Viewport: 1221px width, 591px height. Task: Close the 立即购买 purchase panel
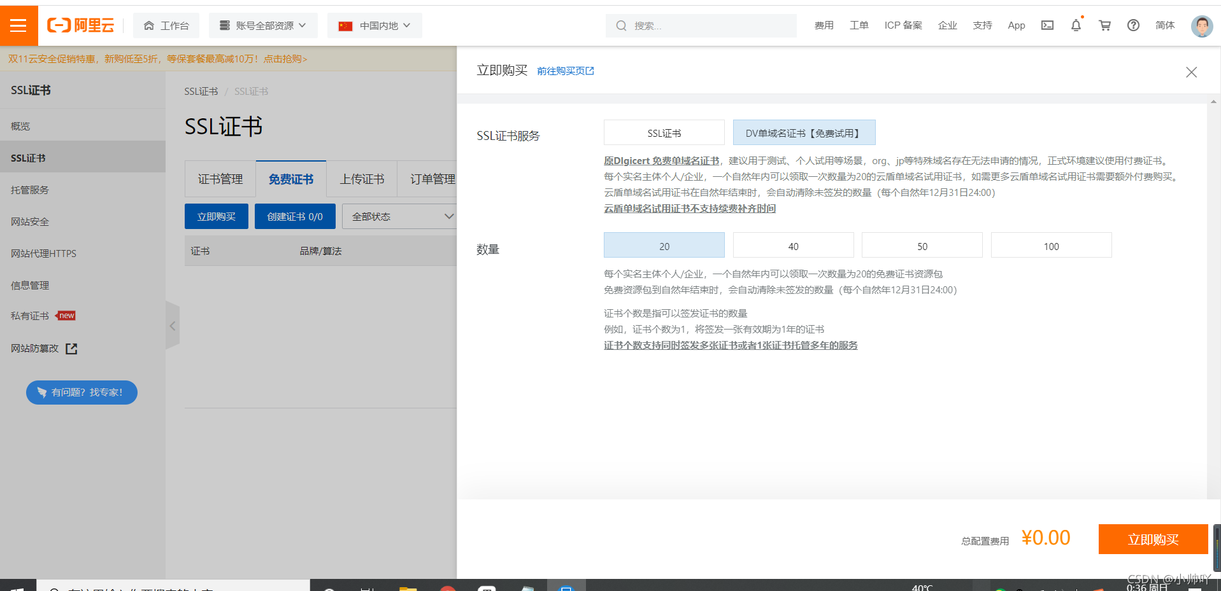(x=1191, y=72)
